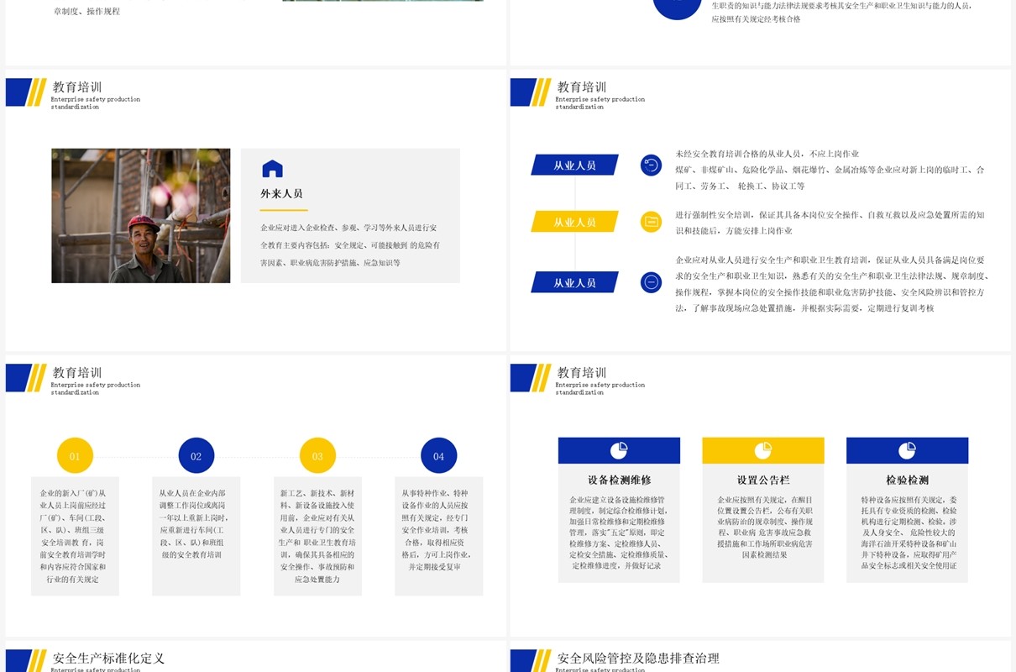This screenshot has height=672, width=1016.
Task: Click the card text starting 企业的新入厂
Action: [x=73, y=536]
